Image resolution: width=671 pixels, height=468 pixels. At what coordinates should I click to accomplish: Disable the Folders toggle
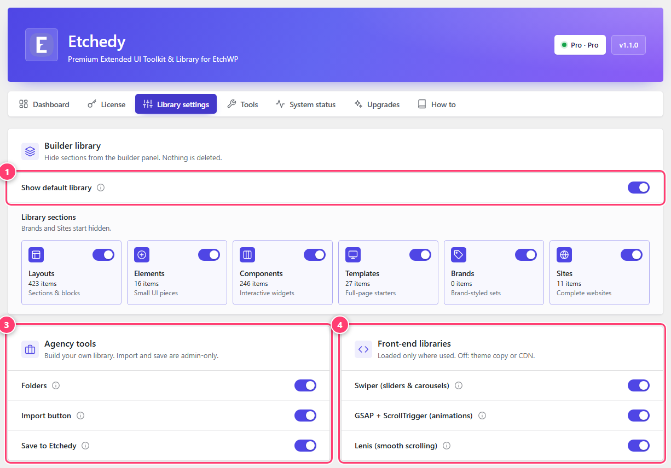[305, 385]
